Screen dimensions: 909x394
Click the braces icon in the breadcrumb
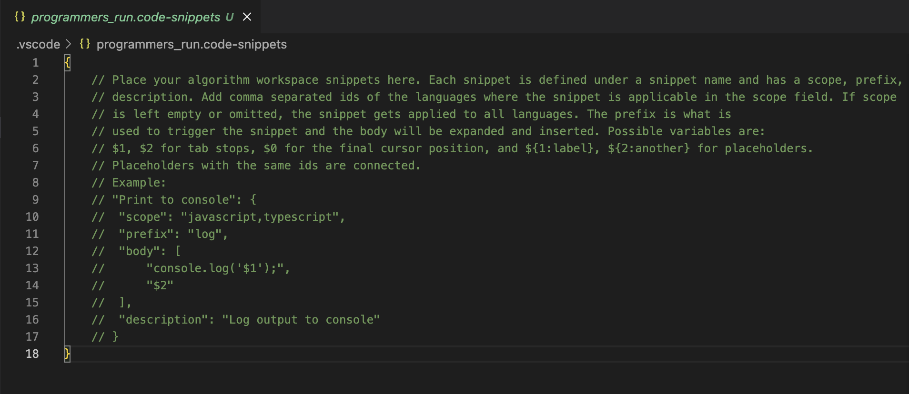85,44
